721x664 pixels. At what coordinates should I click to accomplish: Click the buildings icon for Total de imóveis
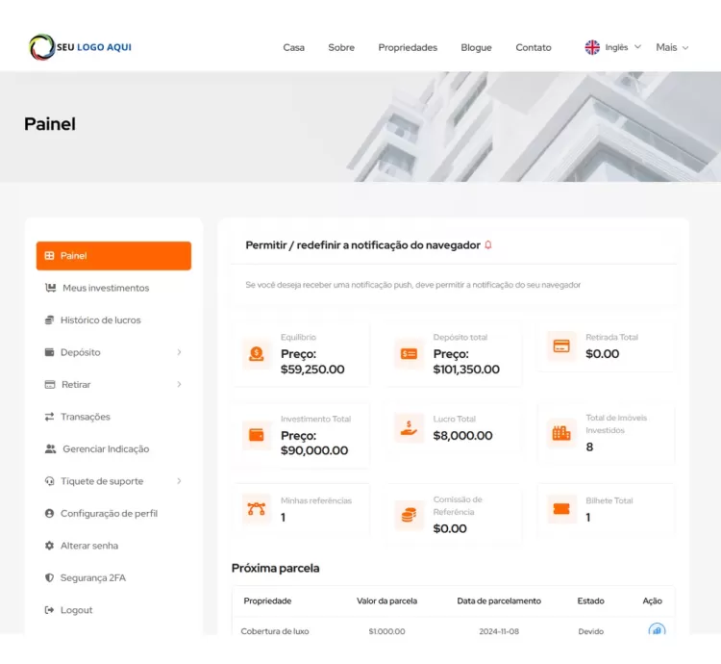pyautogui.click(x=561, y=434)
